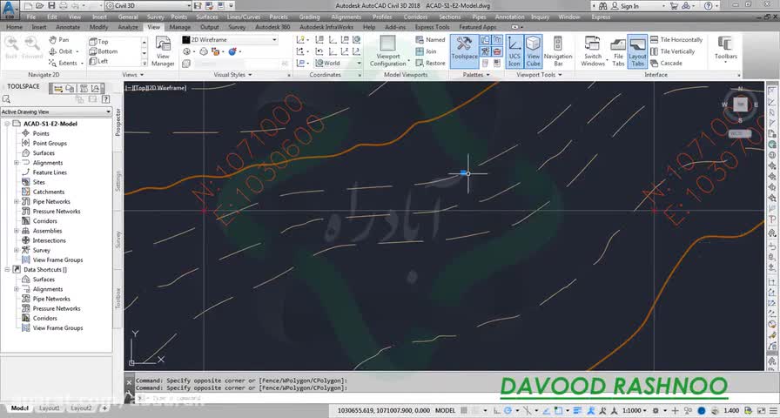Cascade the open windows
The height and width of the screenshot is (418, 780).
pos(666,64)
